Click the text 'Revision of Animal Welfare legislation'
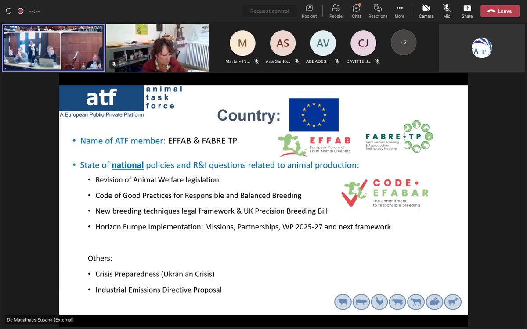Viewport: 527px width, 329px height. coord(157,180)
